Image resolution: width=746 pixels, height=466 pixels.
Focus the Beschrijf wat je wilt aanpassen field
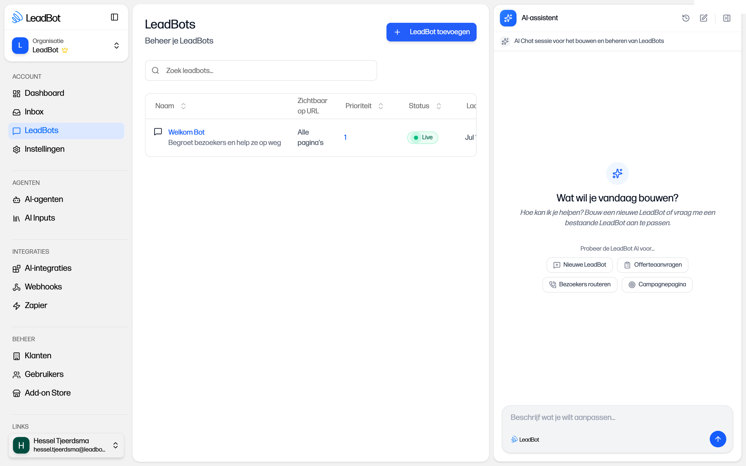617,418
